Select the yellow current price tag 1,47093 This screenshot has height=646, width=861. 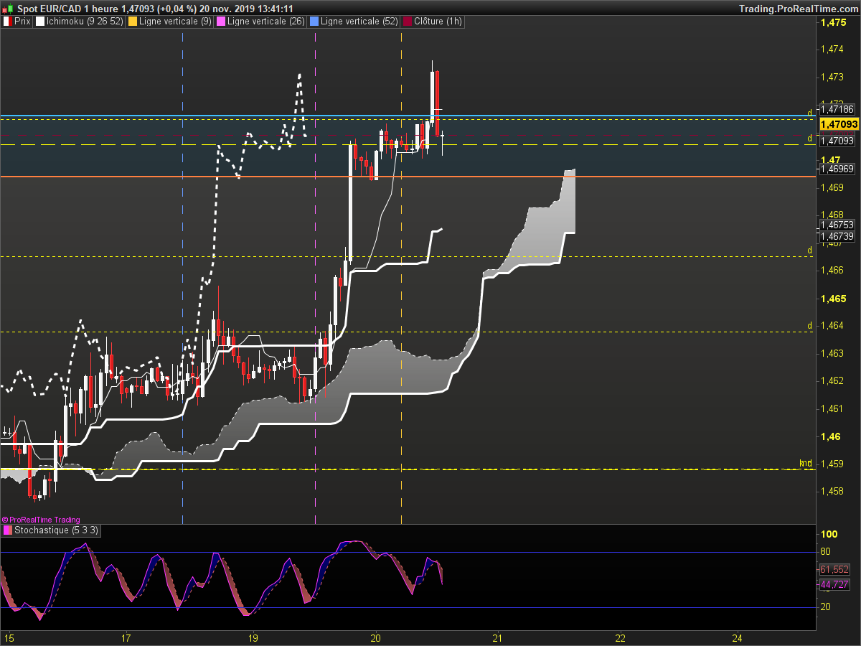point(839,124)
